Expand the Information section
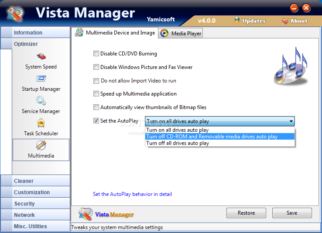This screenshot has height=233, width=322. click(x=35, y=32)
